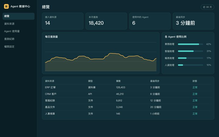The image size is (219, 137).
Task: Click the Agent 數據中心 title
Action: (20, 6)
